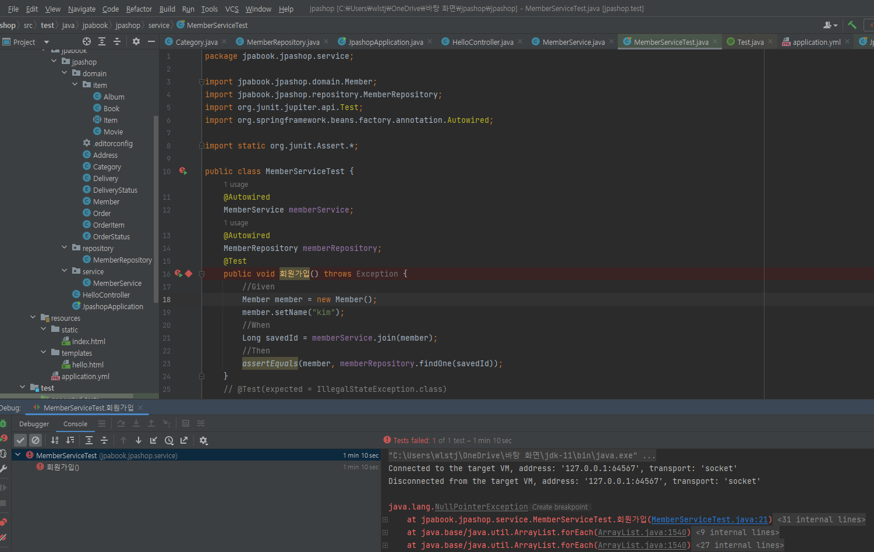Switch to the Console tab

coord(75,424)
